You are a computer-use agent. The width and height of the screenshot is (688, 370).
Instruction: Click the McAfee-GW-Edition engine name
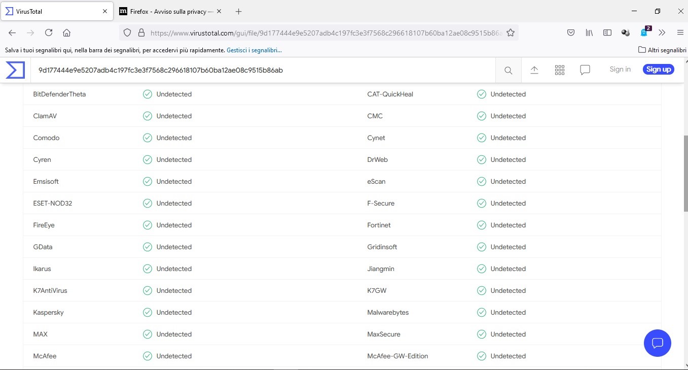pos(397,356)
